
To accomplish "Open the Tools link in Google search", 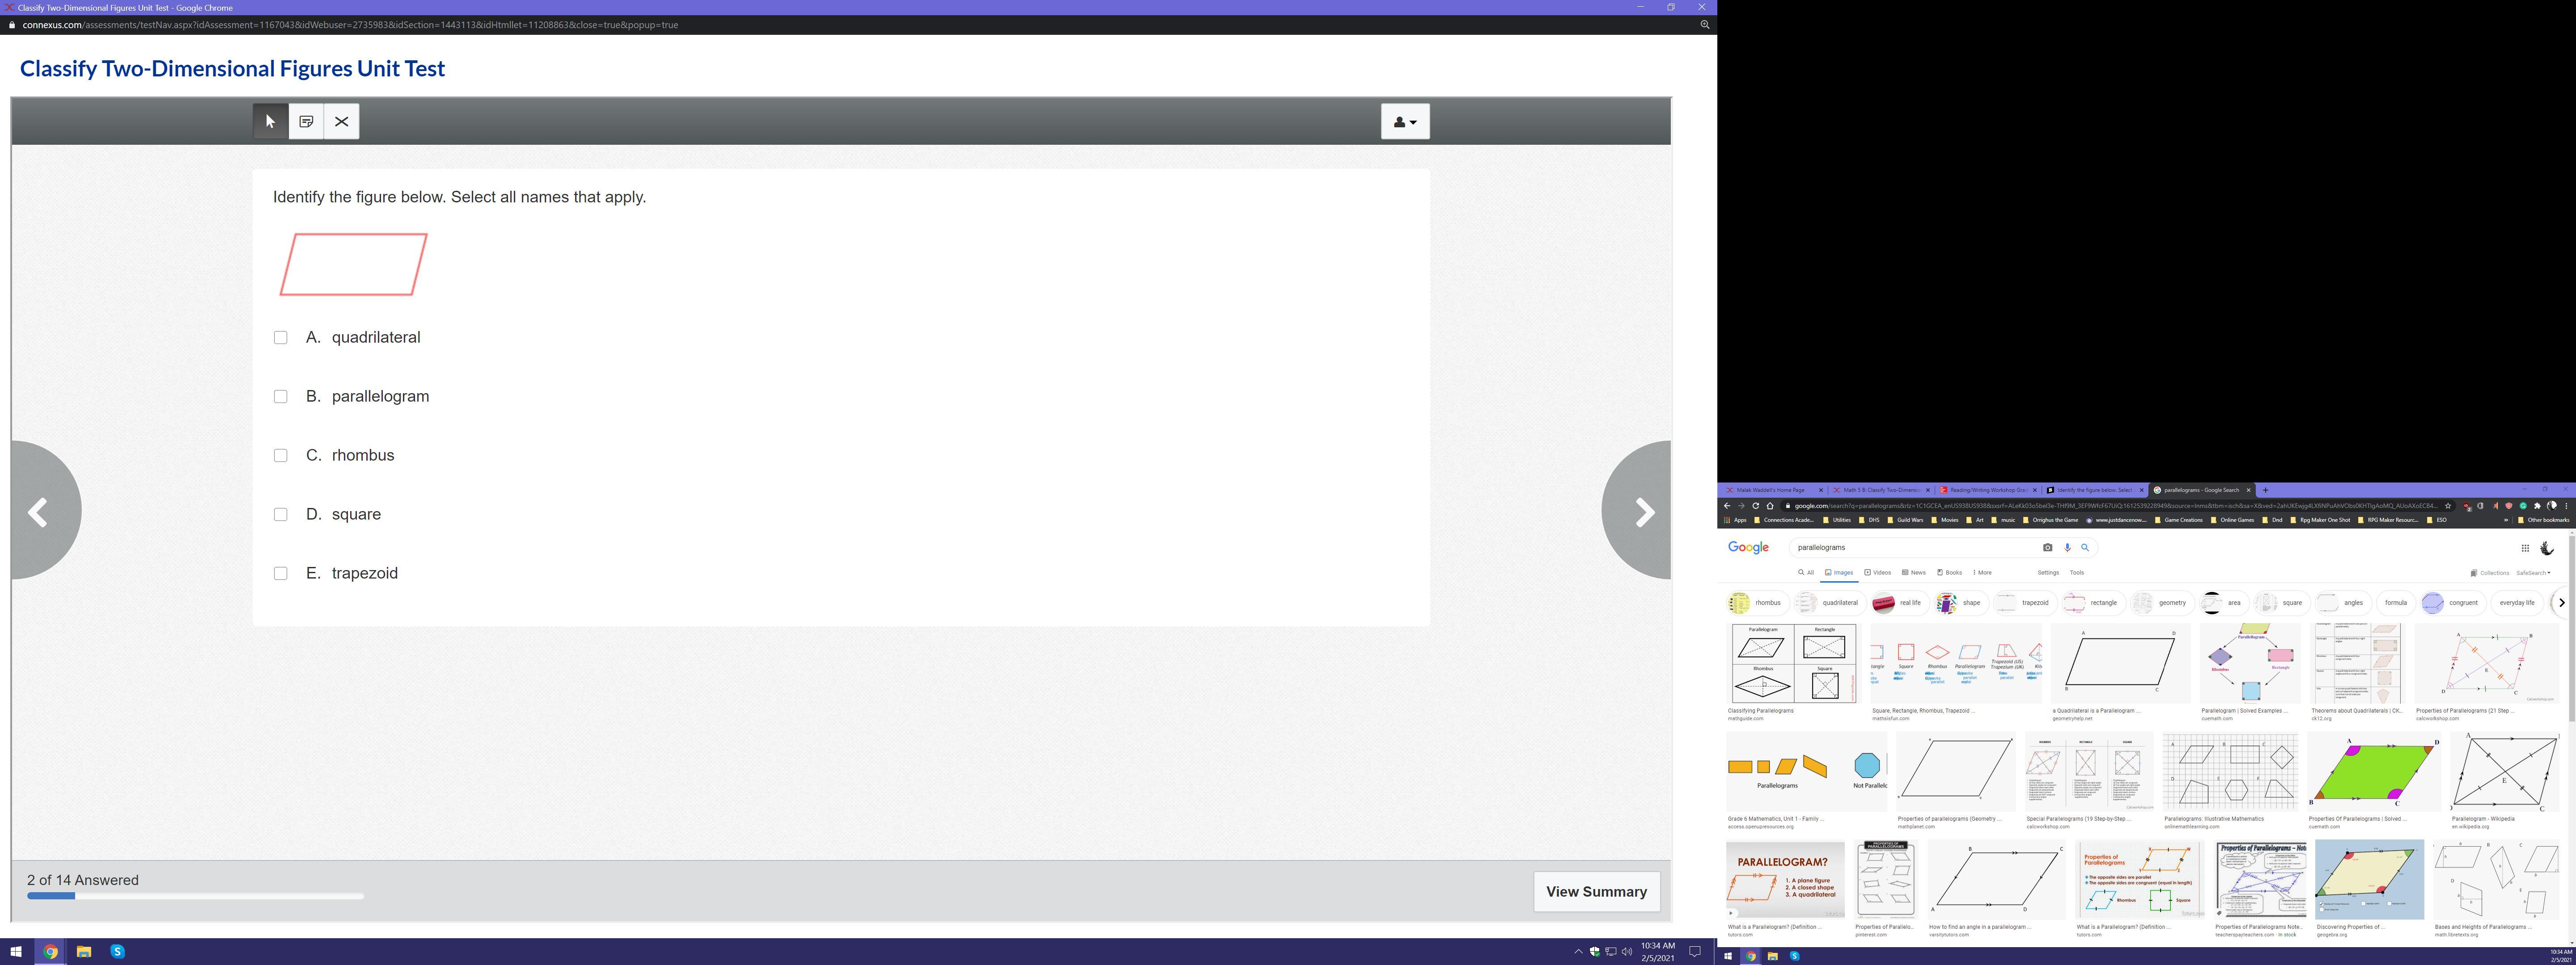I will click(x=2076, y=572).
